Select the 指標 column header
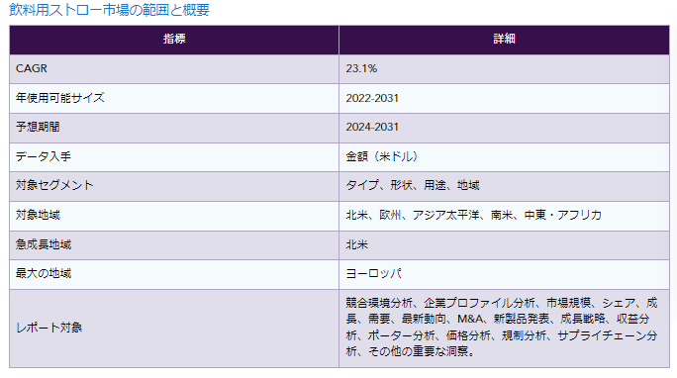Screen dimensions: 677x378 (x=174, y=40)
